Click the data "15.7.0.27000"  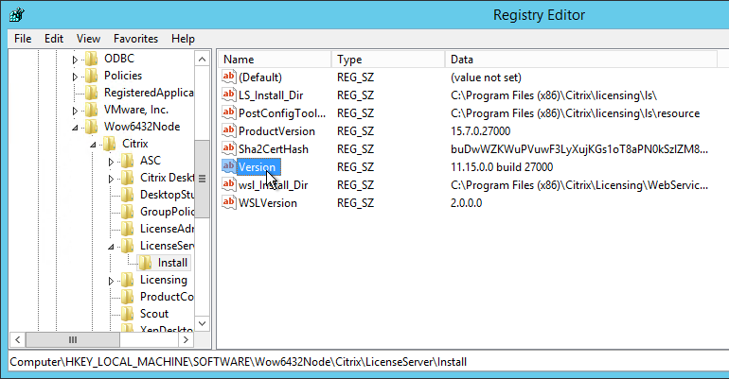coord(480,131)
